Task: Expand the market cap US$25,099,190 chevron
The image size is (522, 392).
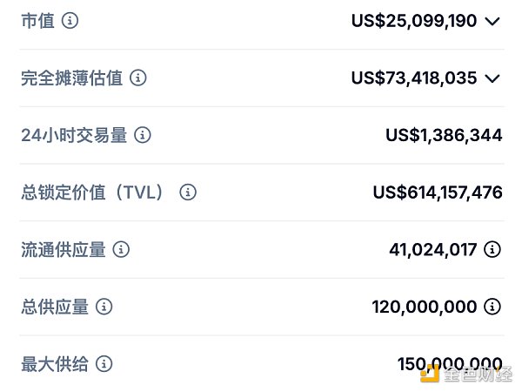Action: click(492, 21)
